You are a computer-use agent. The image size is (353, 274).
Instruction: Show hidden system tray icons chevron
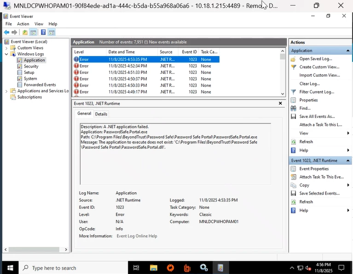click(x=292, y=268)
